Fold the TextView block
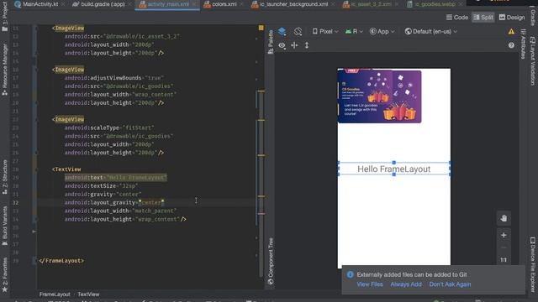 pos(36,169)
